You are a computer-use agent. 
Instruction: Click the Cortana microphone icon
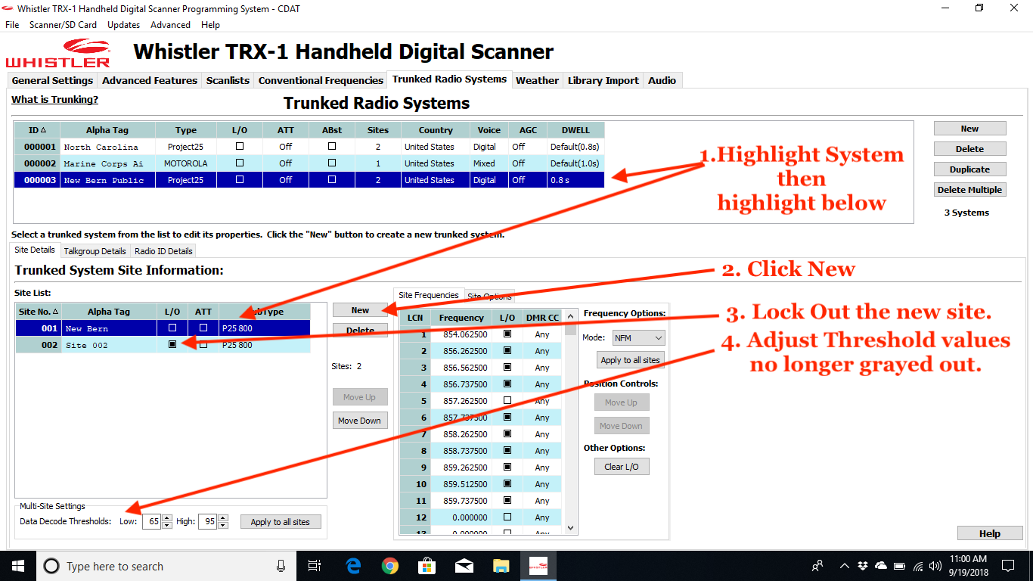[281, 566]
